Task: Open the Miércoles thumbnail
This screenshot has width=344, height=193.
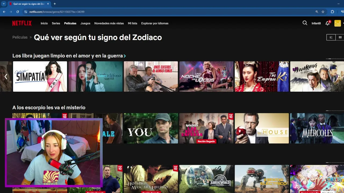Action: [317, 128]
